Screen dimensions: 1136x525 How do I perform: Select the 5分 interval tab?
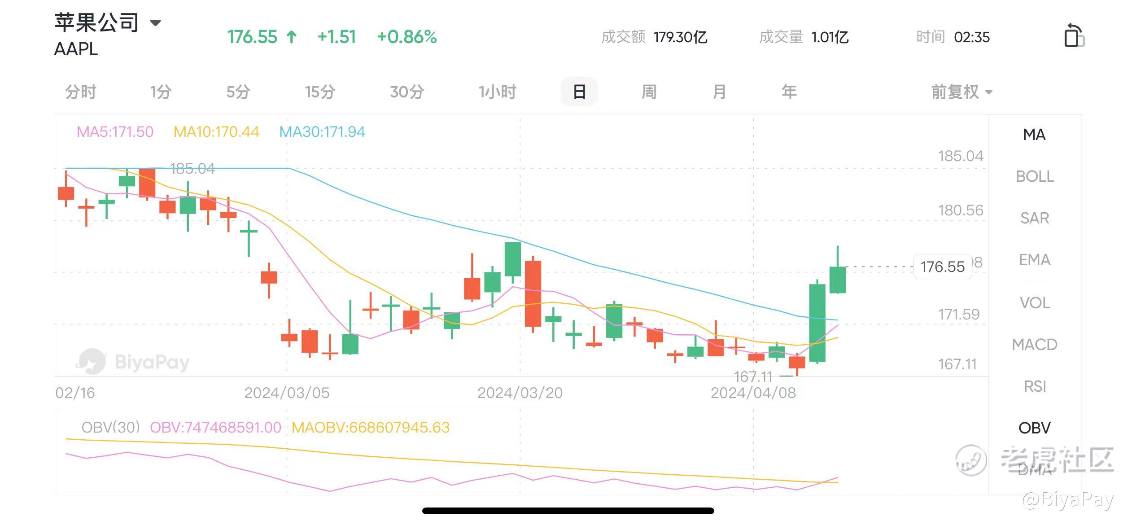pyautogui.click(x=238, y=92)
